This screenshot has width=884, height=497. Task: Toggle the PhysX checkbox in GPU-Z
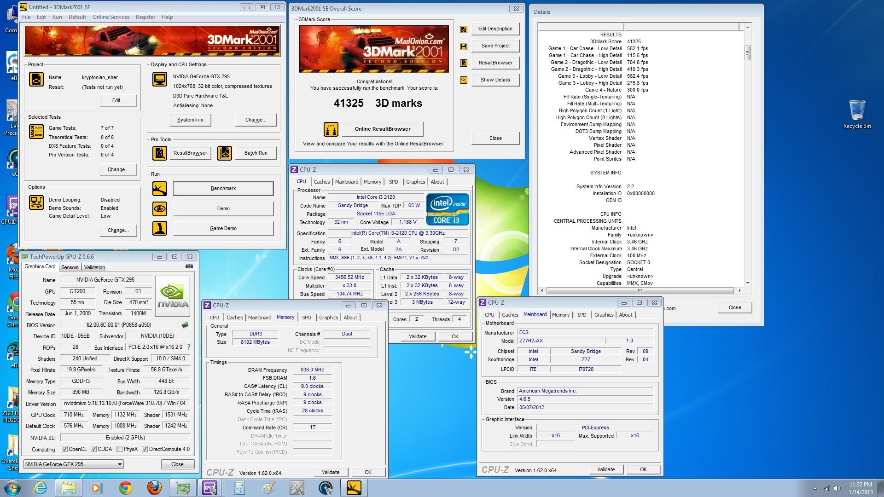(119, 449)
